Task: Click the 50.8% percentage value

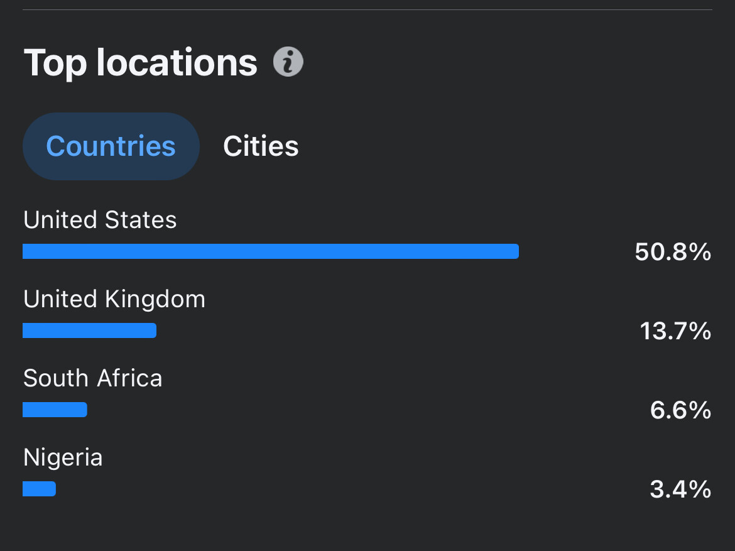Action: [673, 253]
